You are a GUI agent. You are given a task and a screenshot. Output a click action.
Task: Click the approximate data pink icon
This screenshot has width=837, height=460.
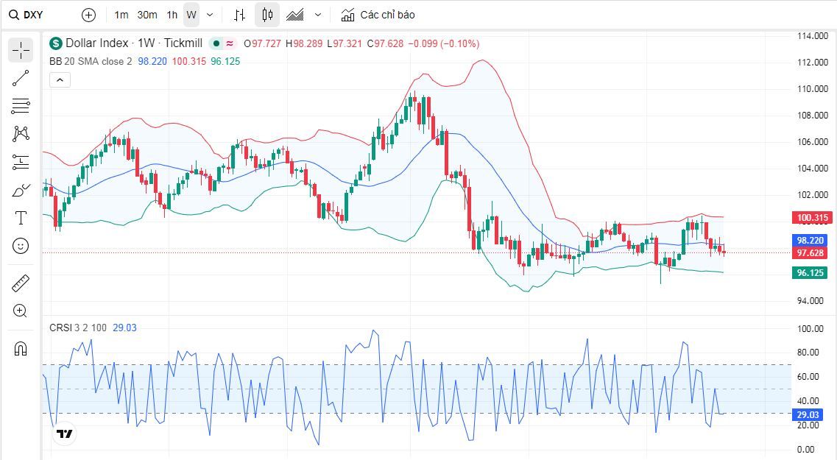[230, 43]
